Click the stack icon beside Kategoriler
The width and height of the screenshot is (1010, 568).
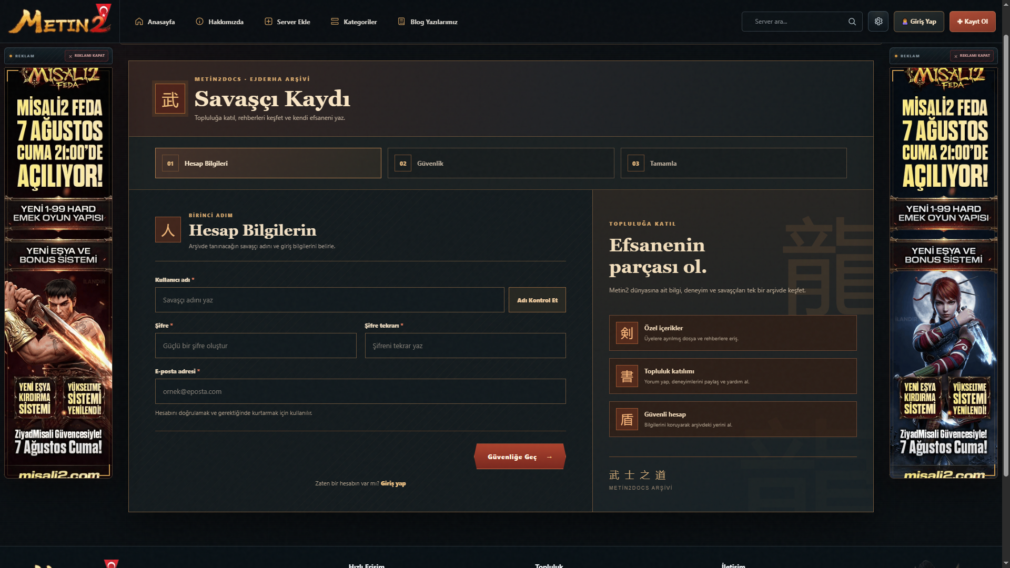click(x=335, y=22)
